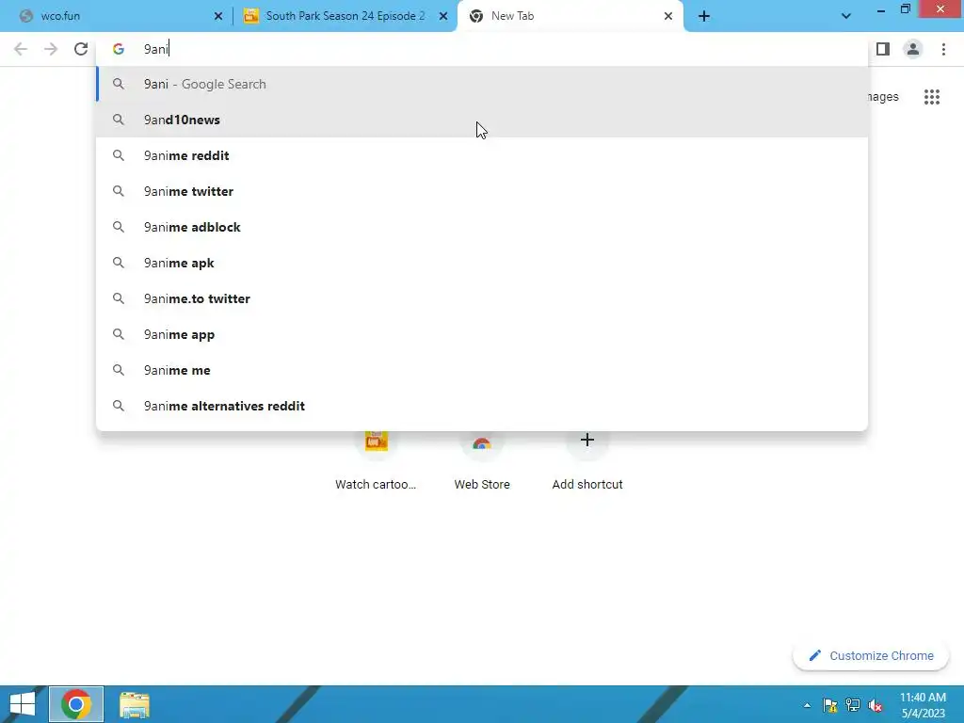Close the South Park episode tab
Image resolution: width=964 pixels, height=723 pixels.
point(443,17)
